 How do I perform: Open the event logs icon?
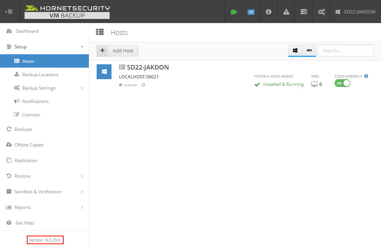pos(303,12)
